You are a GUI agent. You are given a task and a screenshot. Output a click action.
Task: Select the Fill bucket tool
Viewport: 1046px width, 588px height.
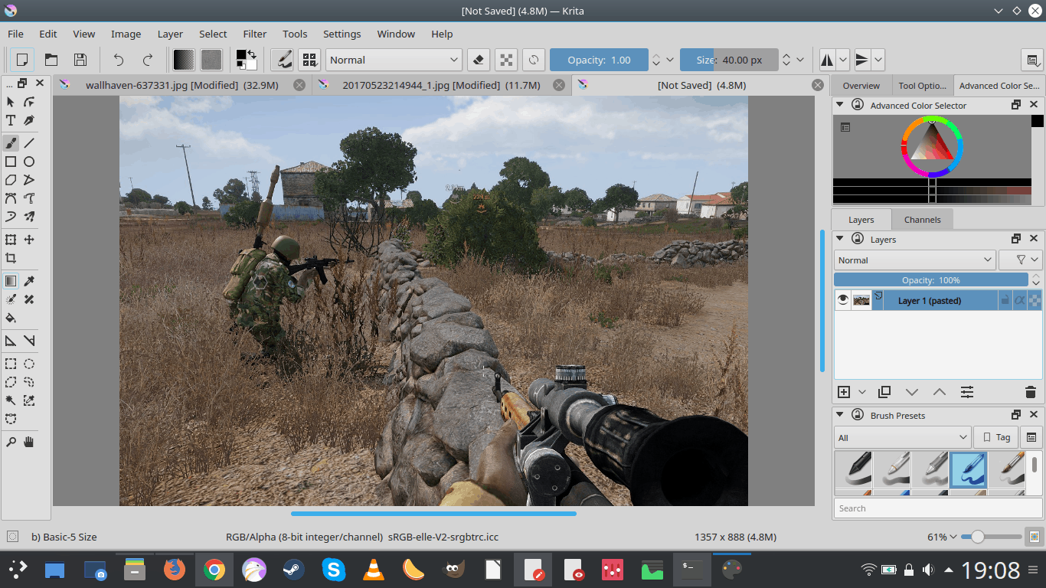[11, 318]
